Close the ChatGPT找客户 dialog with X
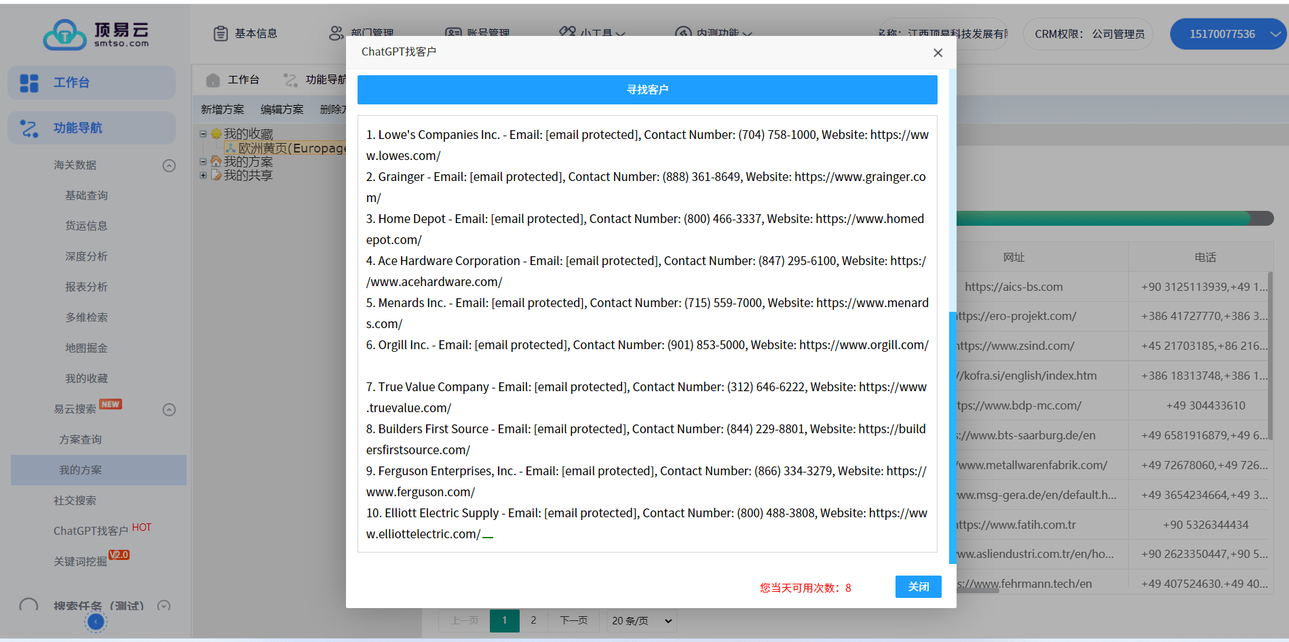The image size is (1289, 642). coord(938,53)
